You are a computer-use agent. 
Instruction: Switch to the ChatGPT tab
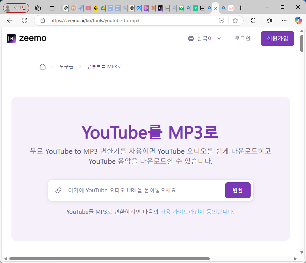tap(66, 8)
